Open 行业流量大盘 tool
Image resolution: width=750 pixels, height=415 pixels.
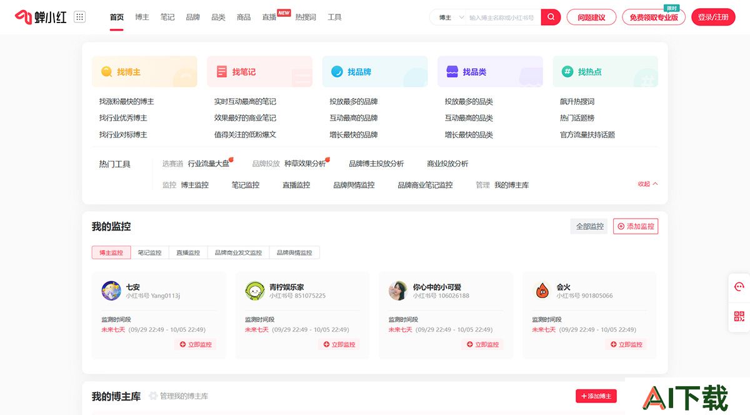pos(209,164)
